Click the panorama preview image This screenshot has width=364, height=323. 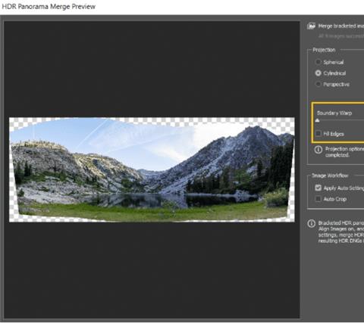click(152, 169)
